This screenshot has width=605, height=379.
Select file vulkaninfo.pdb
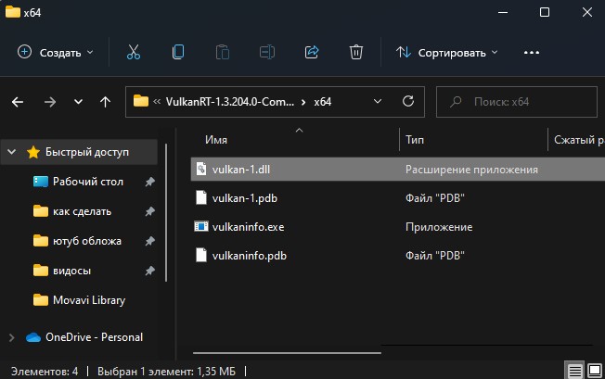pyautogui.click(x=250, y=256)
